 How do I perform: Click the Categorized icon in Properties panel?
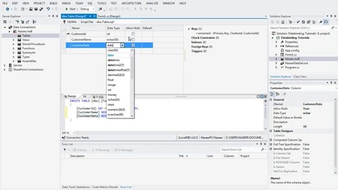(272, 94)
